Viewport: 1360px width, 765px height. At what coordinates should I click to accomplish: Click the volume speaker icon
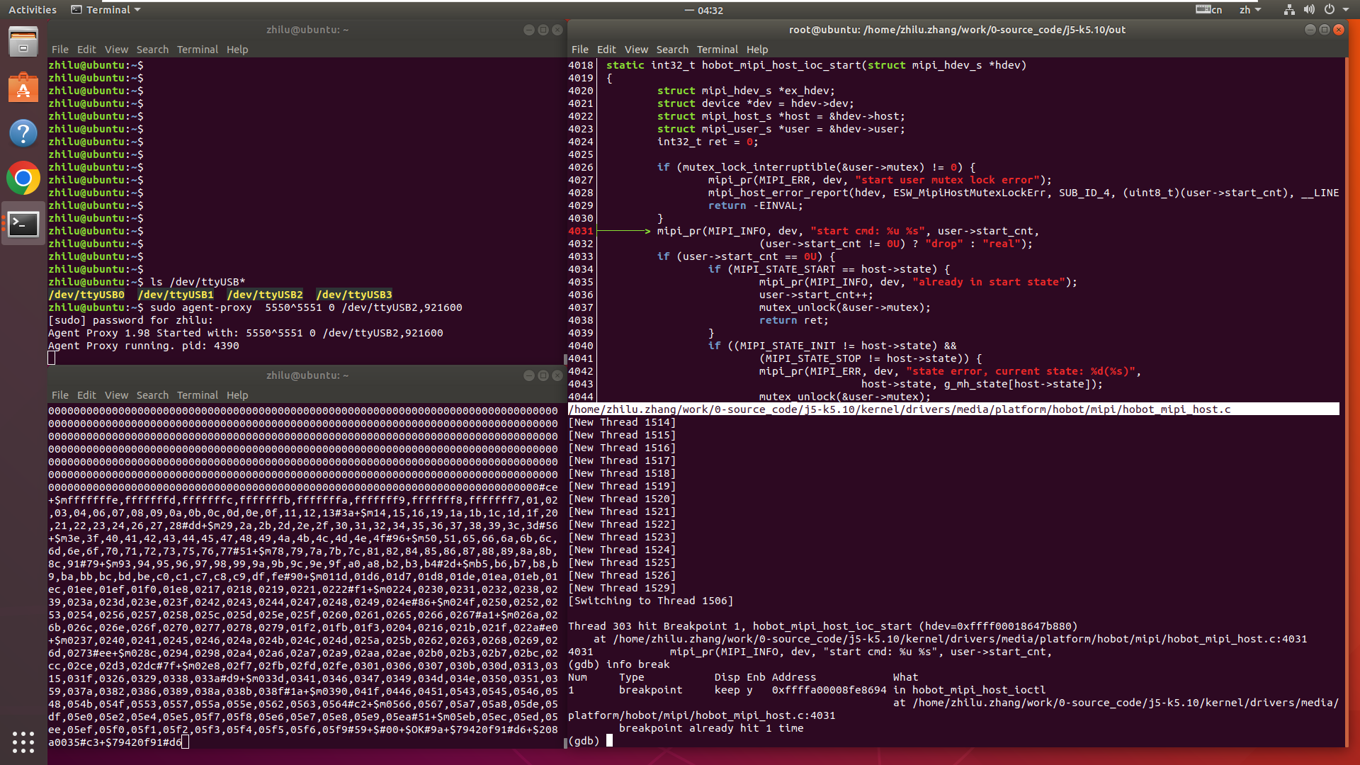[1309, 10]
